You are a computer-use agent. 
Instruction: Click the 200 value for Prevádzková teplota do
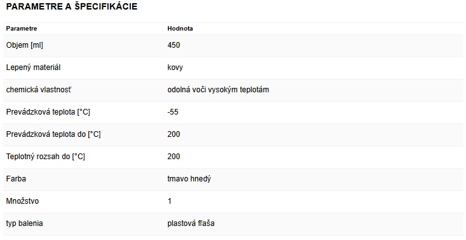174,134
